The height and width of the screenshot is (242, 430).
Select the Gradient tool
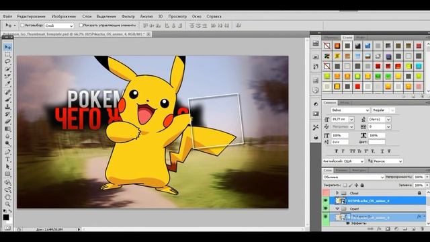(x=7, y=128)
